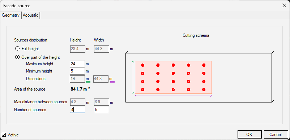Click the top-right red source point

pos(204,65)
